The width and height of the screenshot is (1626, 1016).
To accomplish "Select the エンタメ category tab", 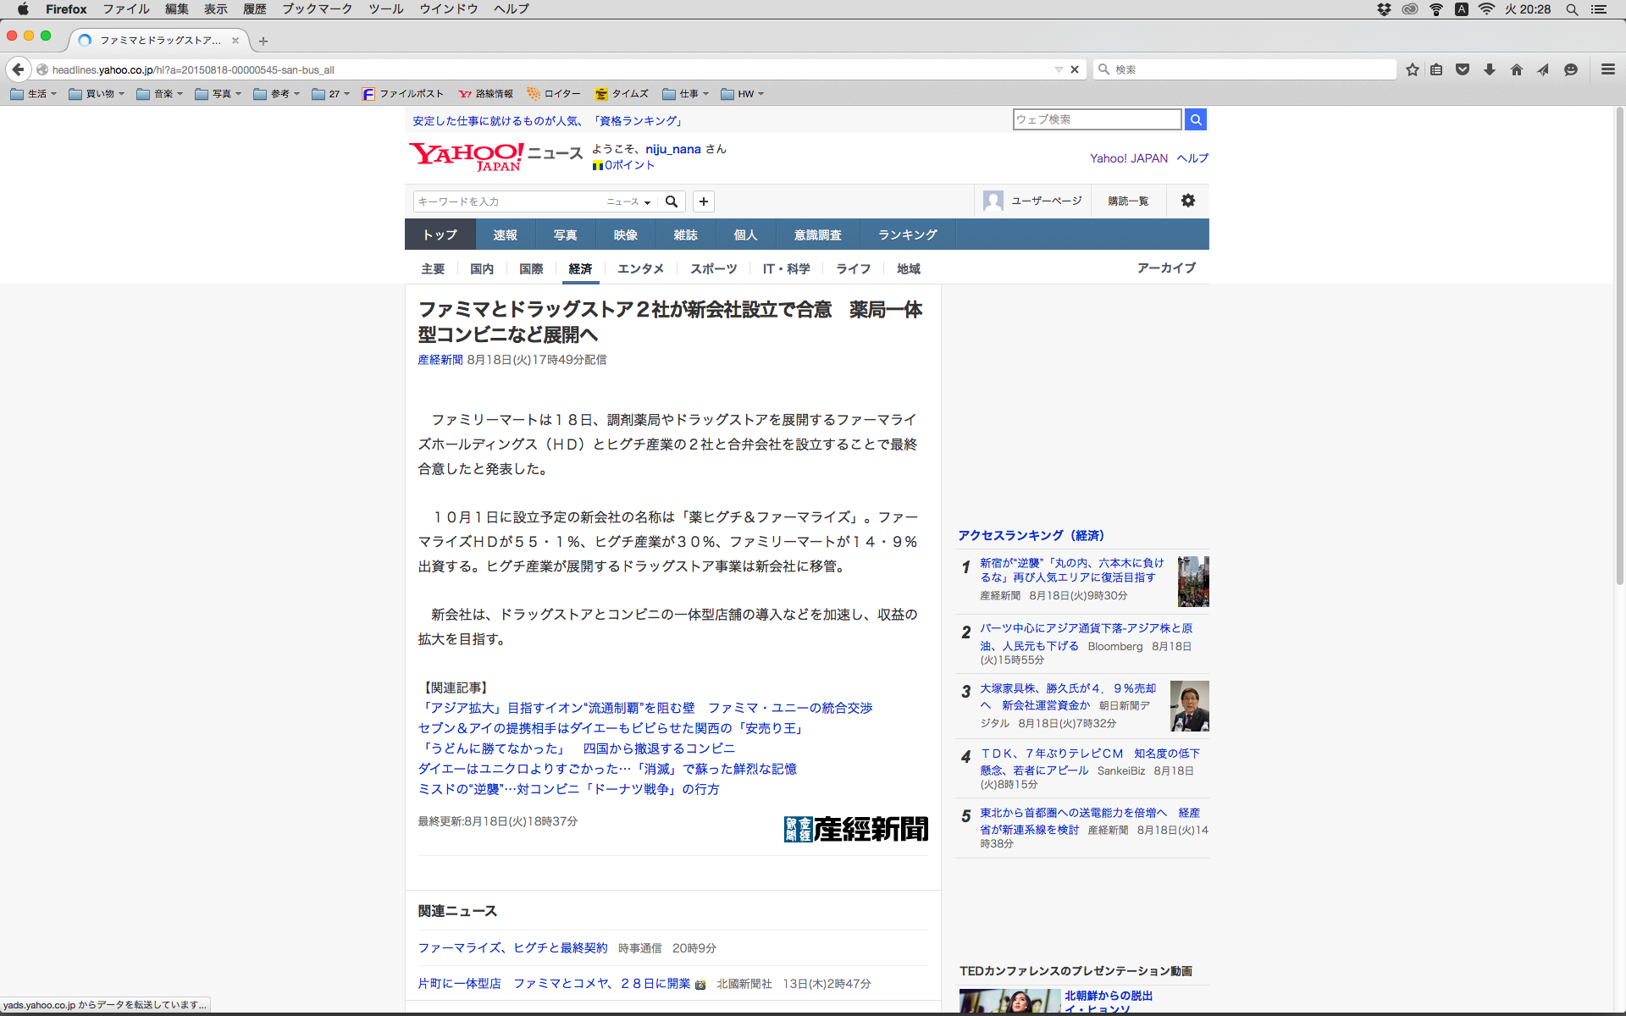I will [640, 268].
